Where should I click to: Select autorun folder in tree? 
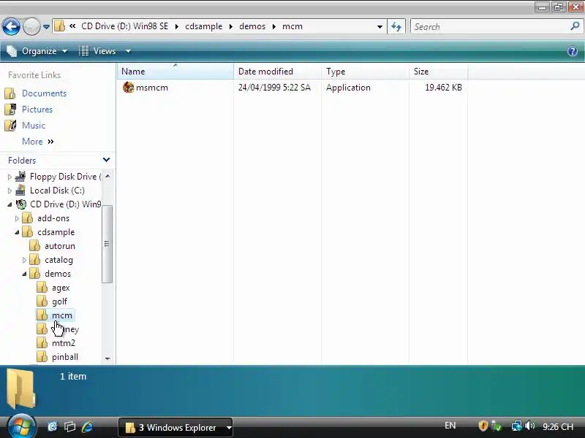[x=60, y=246]
